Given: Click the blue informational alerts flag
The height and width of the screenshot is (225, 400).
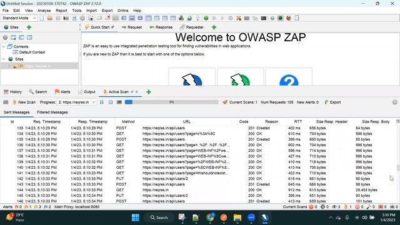Looking at the screenshot, I should tap(46, 207).
